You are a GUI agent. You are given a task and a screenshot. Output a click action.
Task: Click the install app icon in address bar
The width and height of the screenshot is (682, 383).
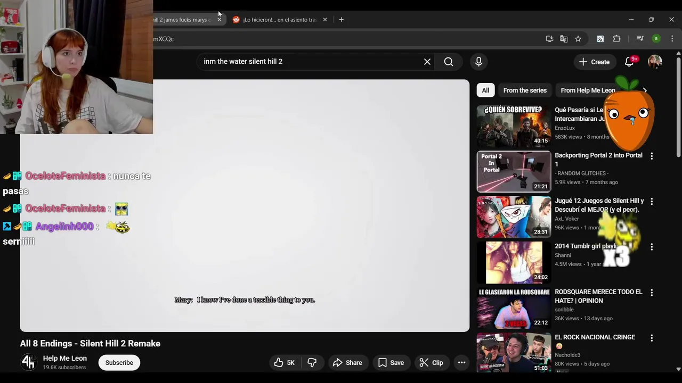[x=549, y=39]
